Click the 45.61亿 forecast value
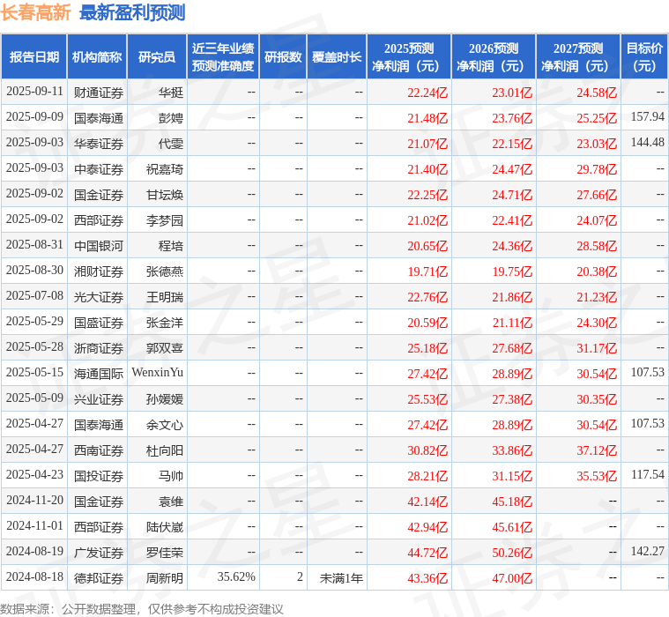669x617 pixels. pyautogui.click(x=512, y=527)
